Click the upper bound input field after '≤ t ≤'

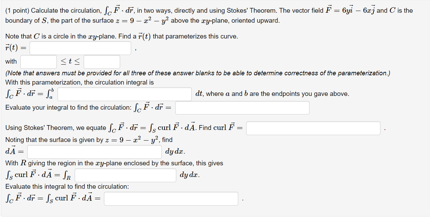pyautogui.click(x=102, y=62)
